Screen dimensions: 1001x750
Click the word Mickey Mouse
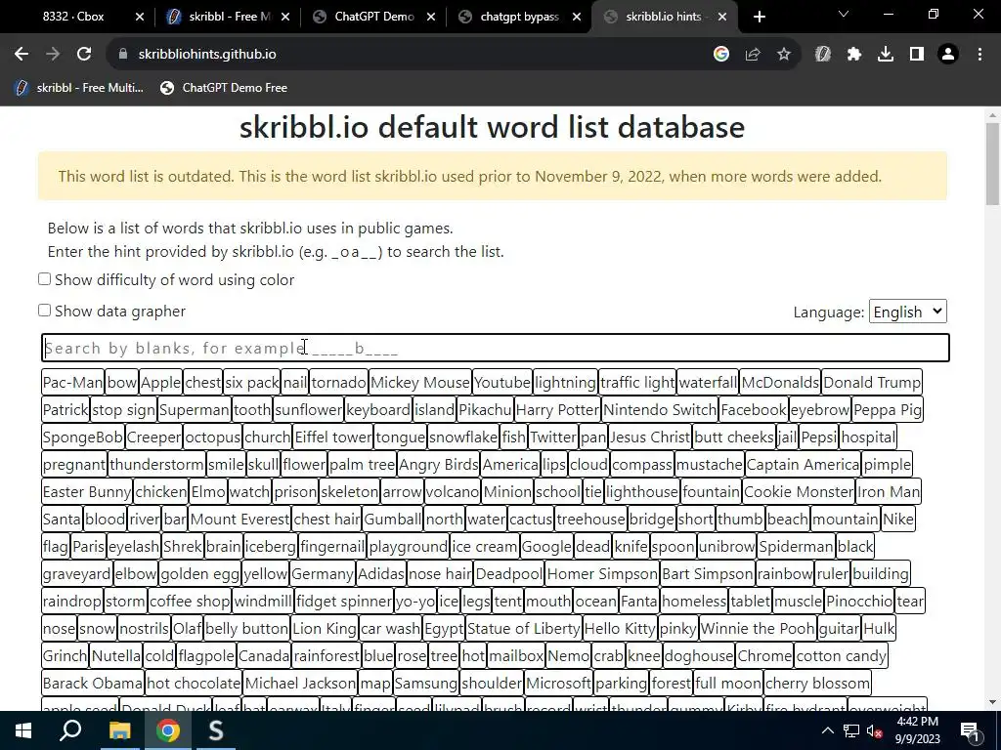point(420,383)
